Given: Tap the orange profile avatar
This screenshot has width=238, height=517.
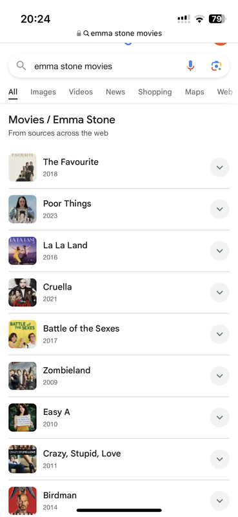Looking at the screenshot, I should coord(221,43).
